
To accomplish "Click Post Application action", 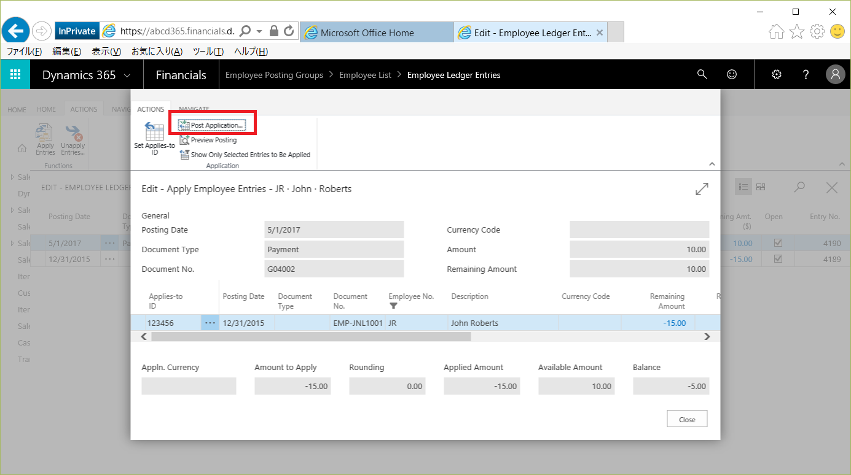I will click(x=212, y=125).
